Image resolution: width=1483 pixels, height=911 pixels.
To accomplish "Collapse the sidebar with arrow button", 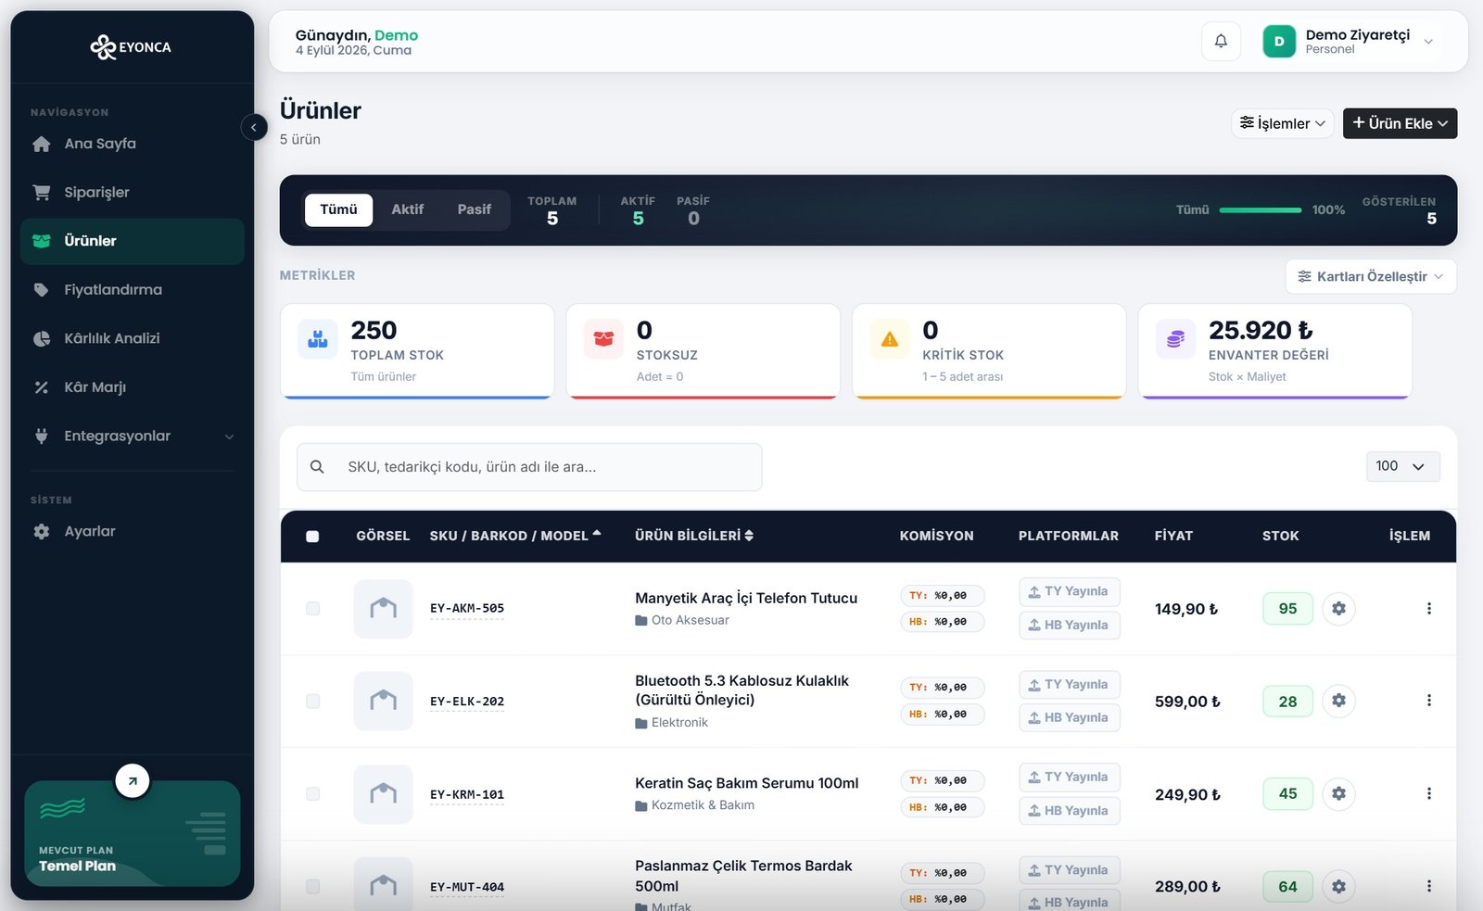I will pyautogui.click(x=254, y=127).
